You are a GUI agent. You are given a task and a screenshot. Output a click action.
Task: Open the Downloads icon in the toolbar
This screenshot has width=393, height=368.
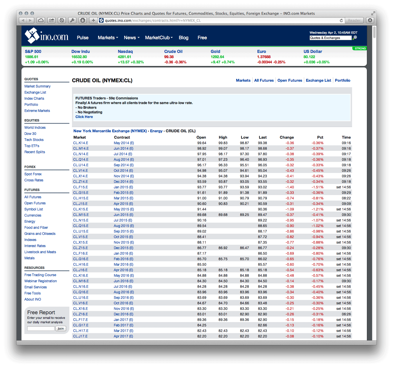point(370,20)
